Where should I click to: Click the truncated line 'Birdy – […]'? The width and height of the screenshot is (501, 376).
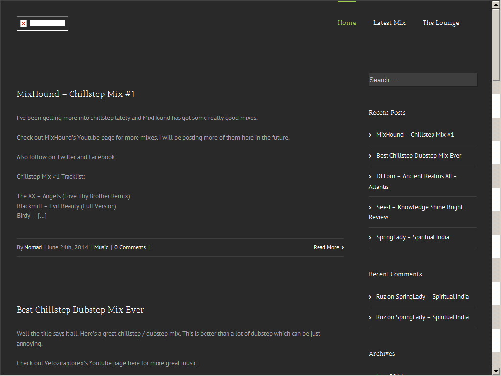pyautogui.click(x=31, y=216)
